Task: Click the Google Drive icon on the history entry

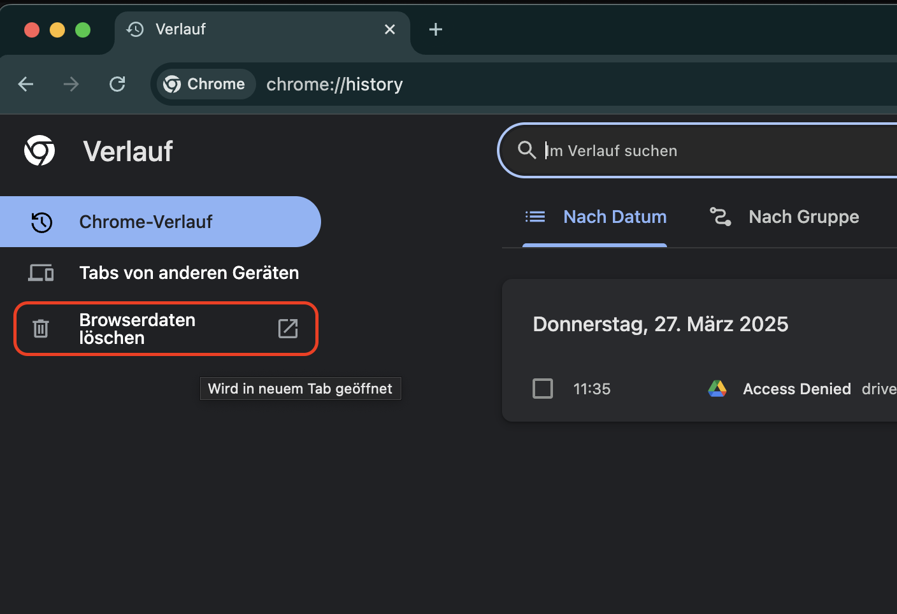Action: 717,388
